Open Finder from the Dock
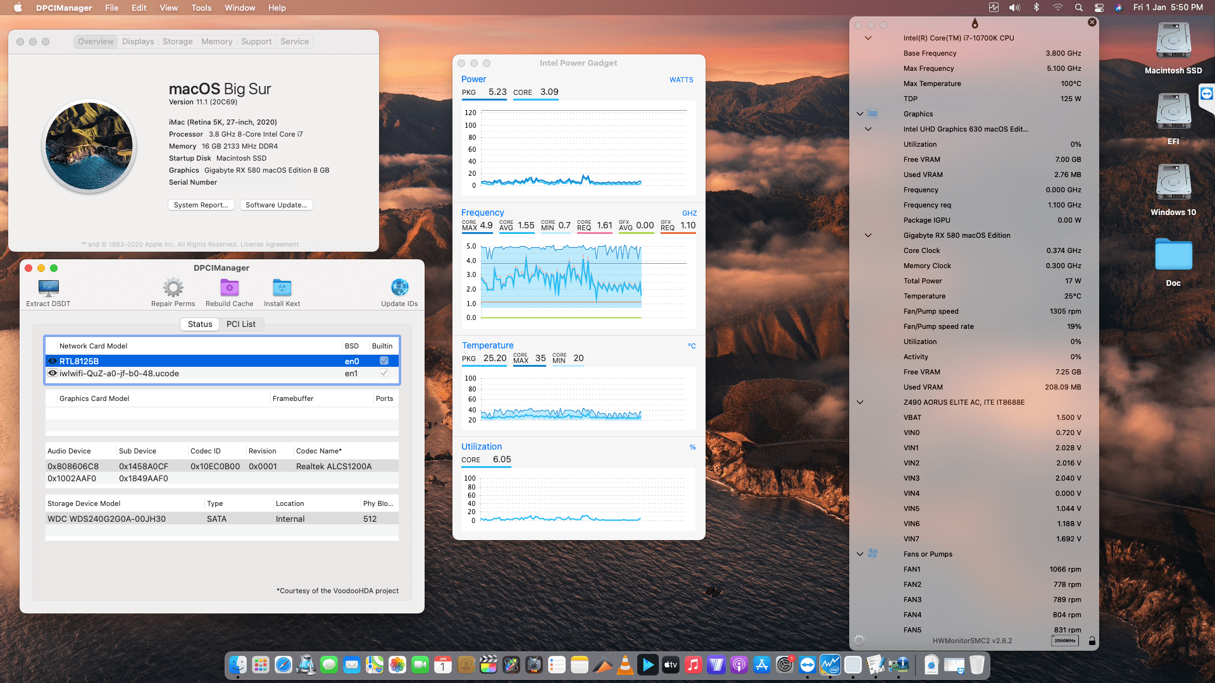 coord(238,665)
